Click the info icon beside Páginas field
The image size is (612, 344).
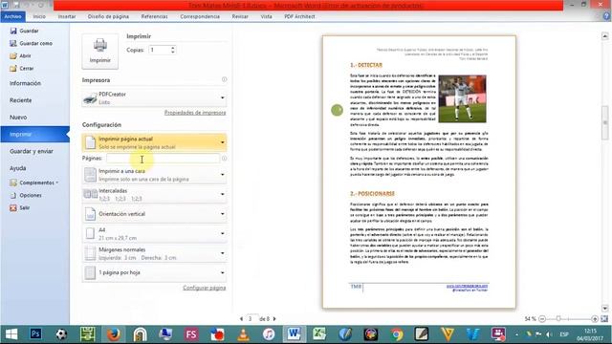tap(224, 159)
